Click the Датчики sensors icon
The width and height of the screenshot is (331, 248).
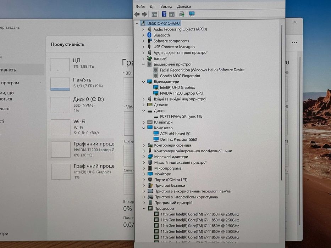coord(150,105)
